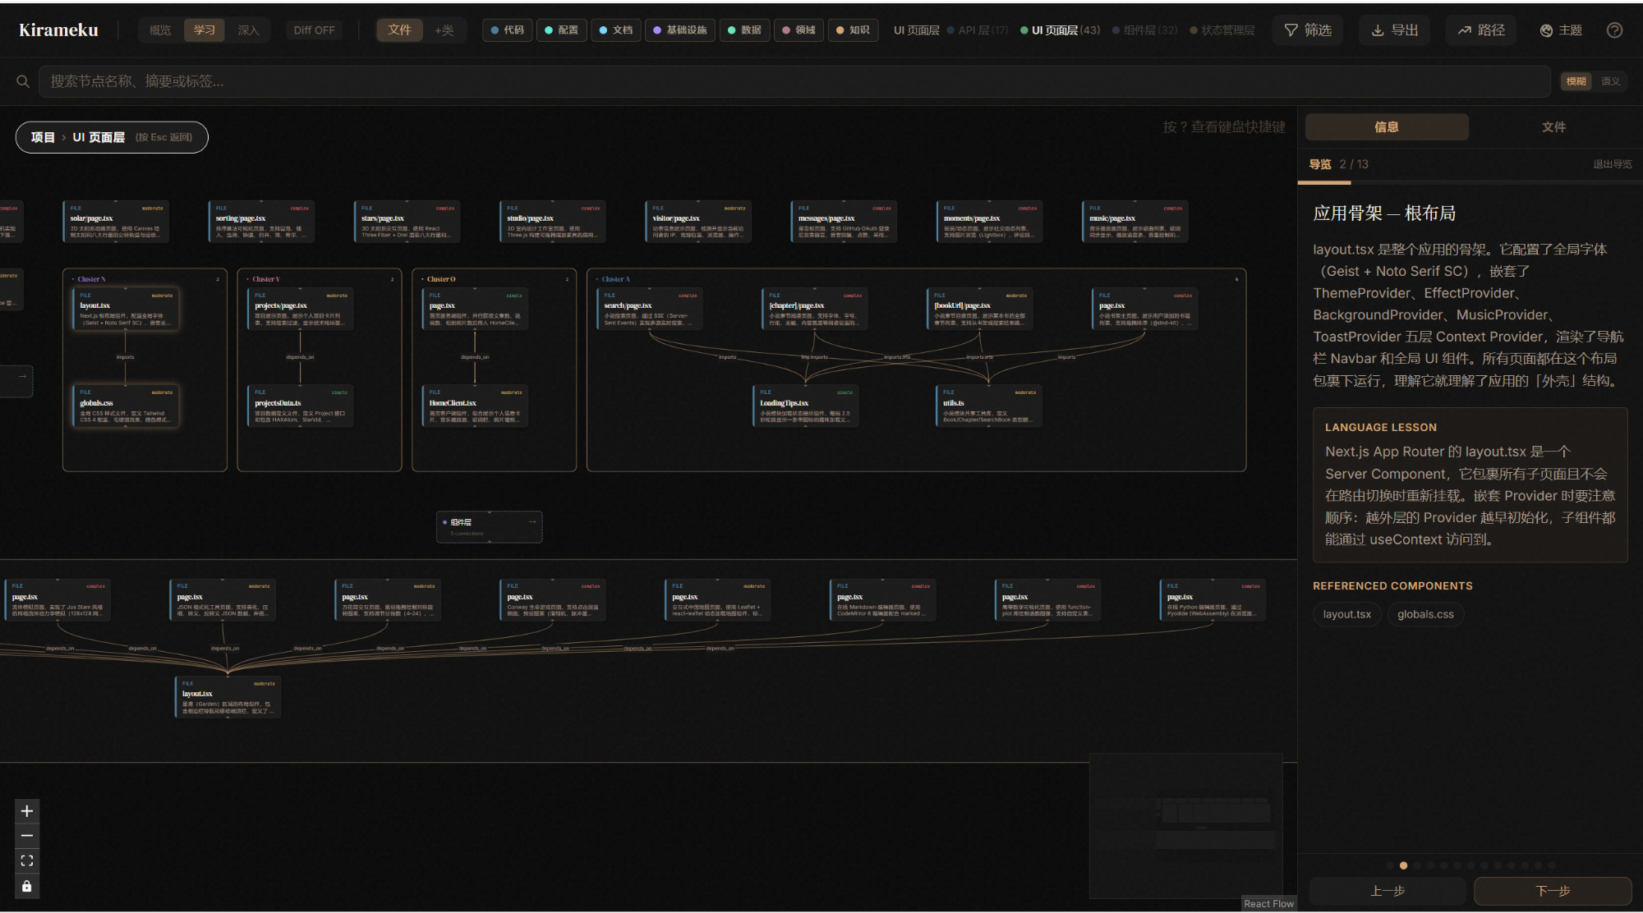This screenshot has height=913, width=1643.
Task: Select the 文件 granularity tab in toolbar
Action: 399,30
